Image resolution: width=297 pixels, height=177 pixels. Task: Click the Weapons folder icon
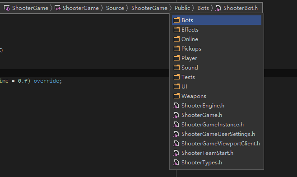coord(176,96)
